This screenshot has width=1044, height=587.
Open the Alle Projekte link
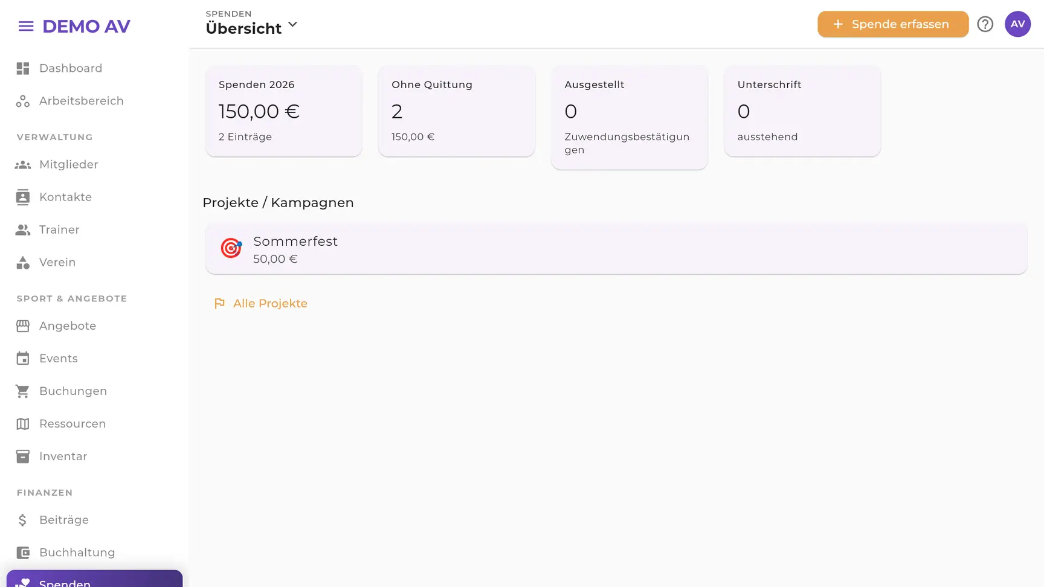click(x=261, y=304)
